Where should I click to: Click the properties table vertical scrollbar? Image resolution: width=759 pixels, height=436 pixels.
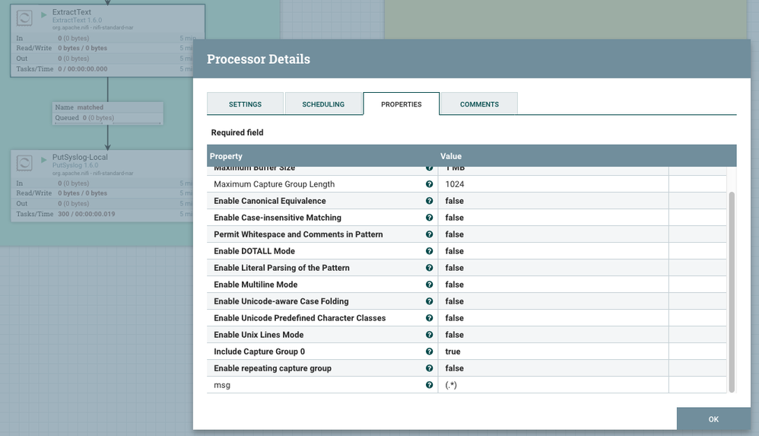point(732,289)
